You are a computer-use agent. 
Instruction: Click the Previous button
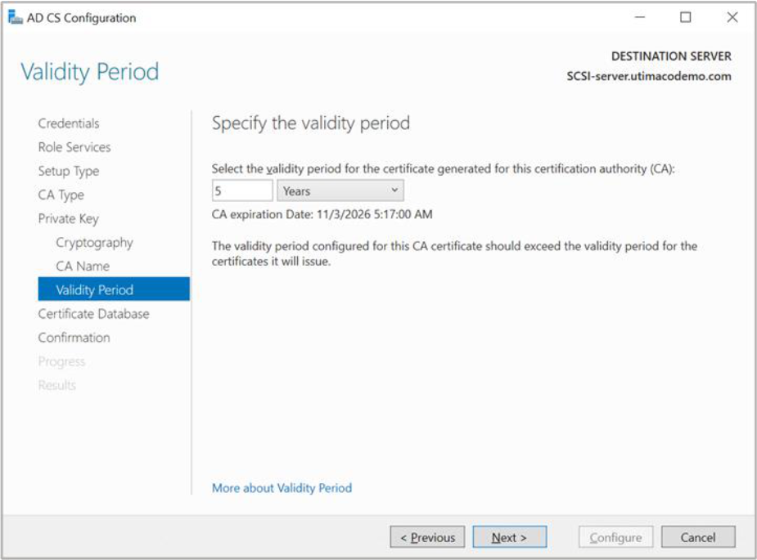click(427, 537)
